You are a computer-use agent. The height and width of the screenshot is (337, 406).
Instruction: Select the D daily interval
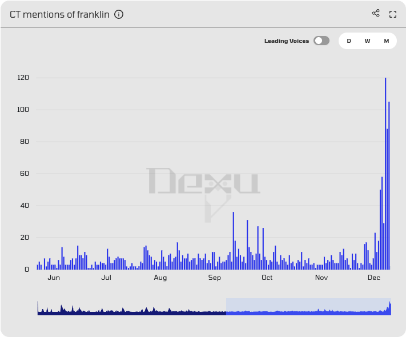click(349, 41)
